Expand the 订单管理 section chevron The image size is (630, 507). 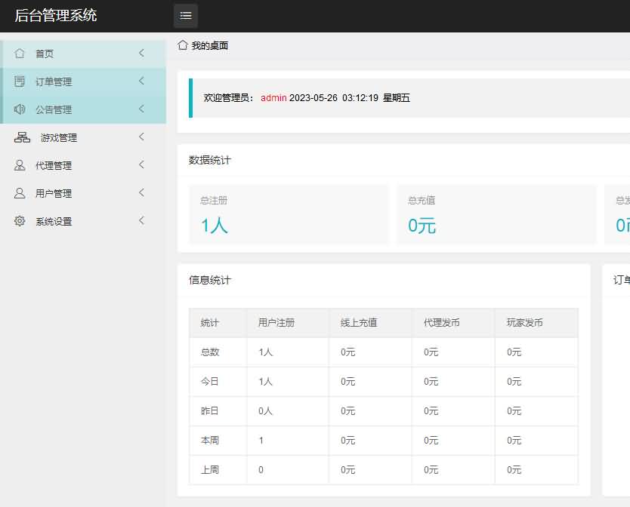[x=141, y=81]
